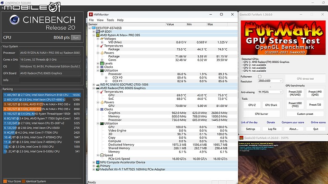Expand the CCX #0 utilization entry

point(106,78)
